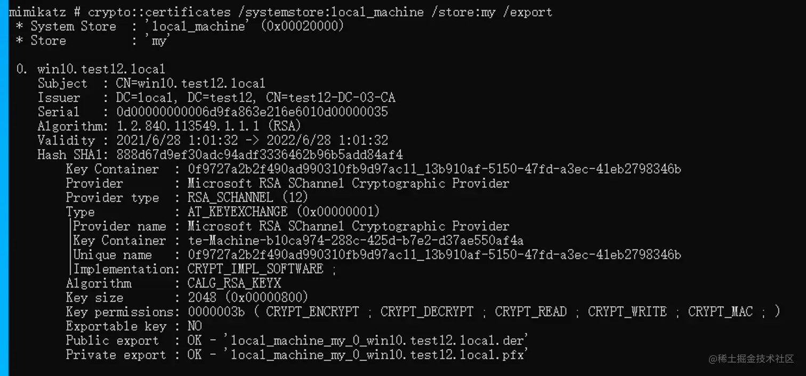806x376 pixels.
Task: Click the Validity date range line
Action: [x=213, y=141]
